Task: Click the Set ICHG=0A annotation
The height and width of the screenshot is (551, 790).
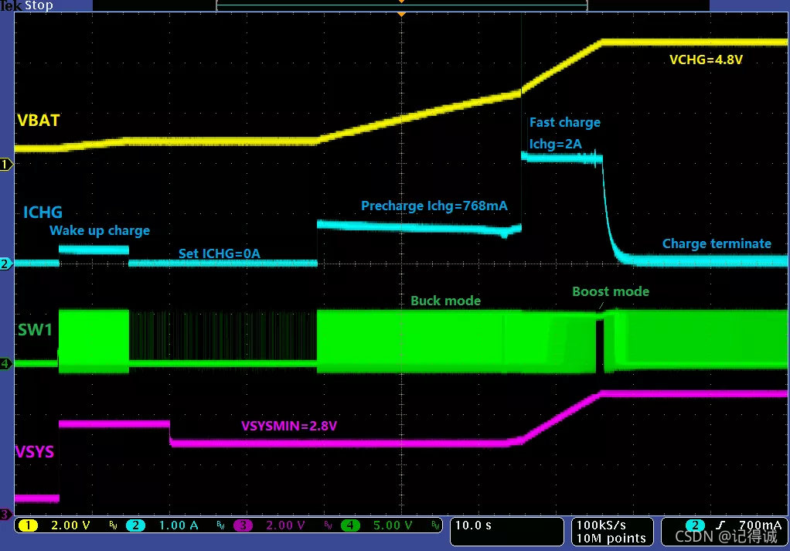Action: [220, 253]
